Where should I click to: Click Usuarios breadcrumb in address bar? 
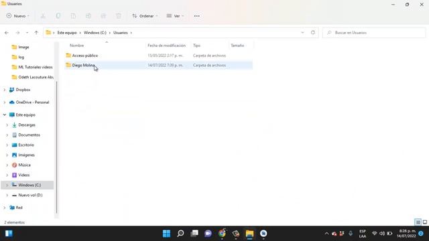[x=121, y=33]
